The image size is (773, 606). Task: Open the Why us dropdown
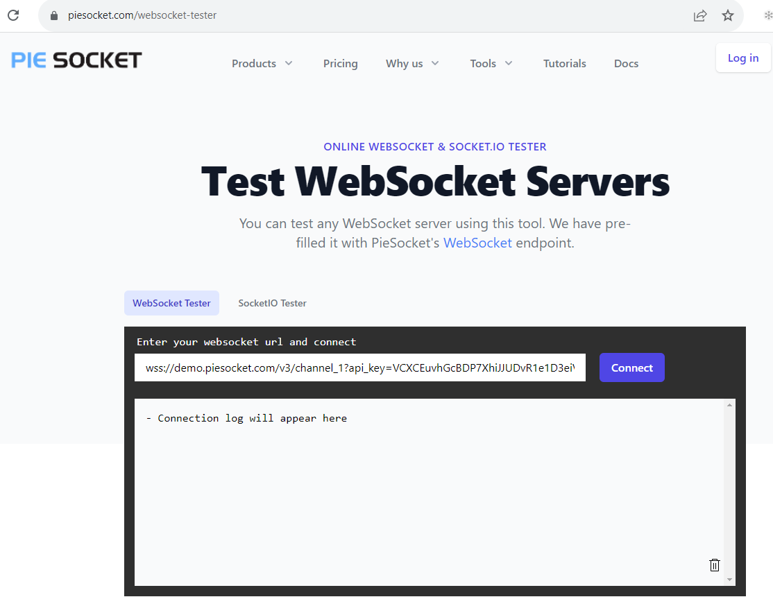412,64
